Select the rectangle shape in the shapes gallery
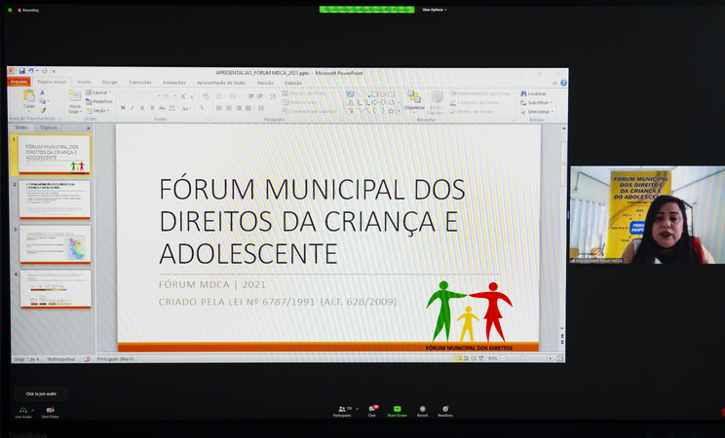Image resolution: width=725 pixels, height=438 pixels. tap(374, 94)
